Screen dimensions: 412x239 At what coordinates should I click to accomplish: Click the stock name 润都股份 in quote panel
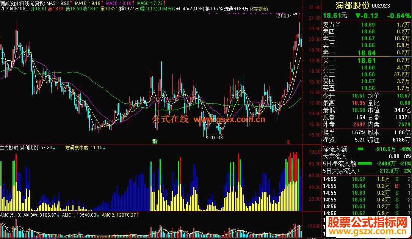(x=352, y=5)
